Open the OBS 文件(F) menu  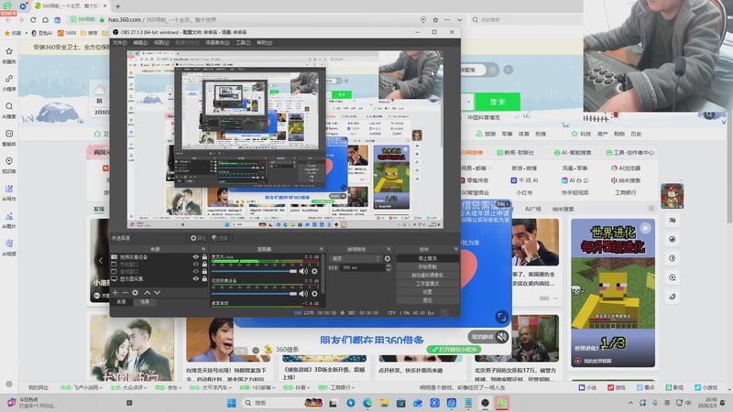[x=119, y=42]
